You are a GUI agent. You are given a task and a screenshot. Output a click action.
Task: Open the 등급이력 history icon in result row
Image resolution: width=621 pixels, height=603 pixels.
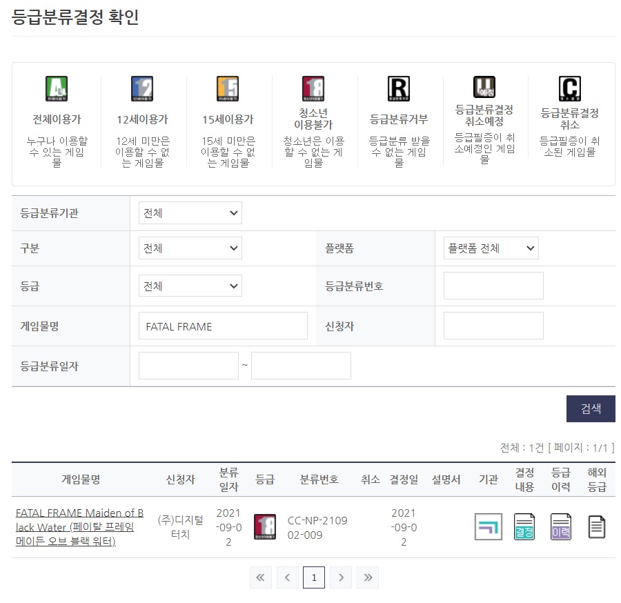click(x=561, y=527)
